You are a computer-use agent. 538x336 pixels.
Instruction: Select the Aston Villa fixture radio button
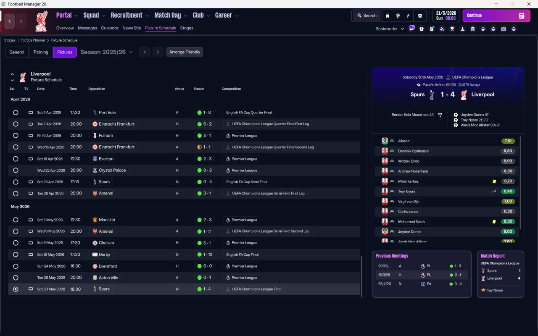pos(16,278)
